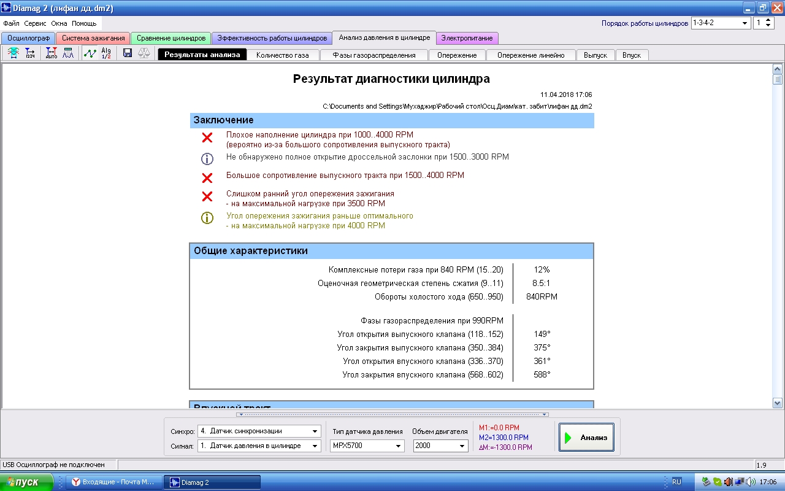This screenshot has width=785, height=491.
Task: Click the M1:=0.0 RPM marker readout
Action: (x=499, y=428)
